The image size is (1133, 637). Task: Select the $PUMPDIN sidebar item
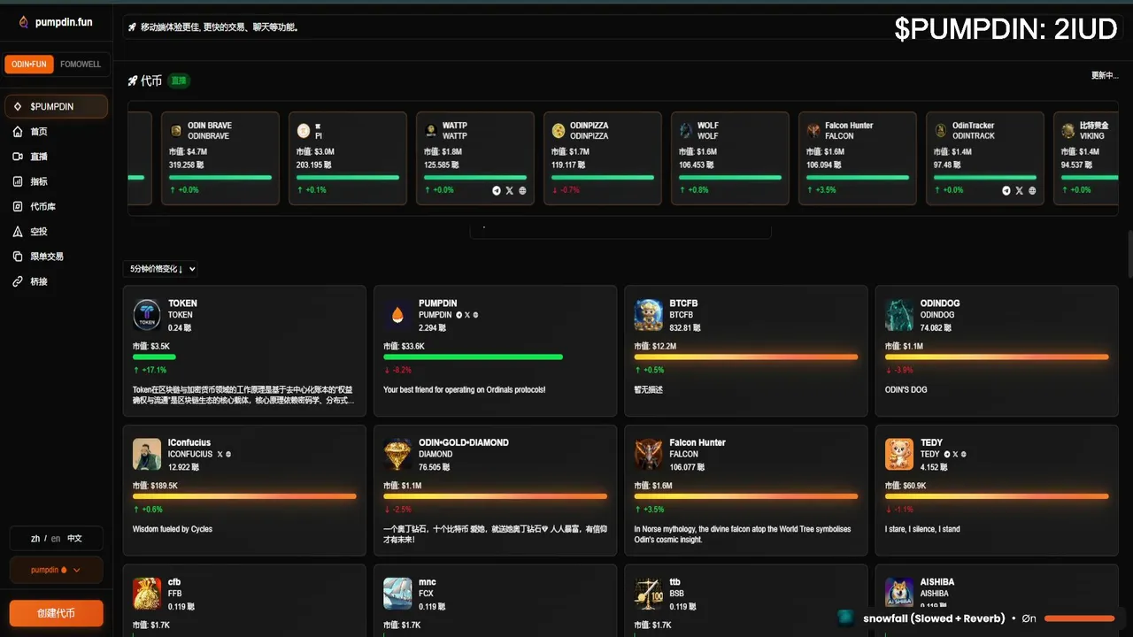(x=56, y=106)
